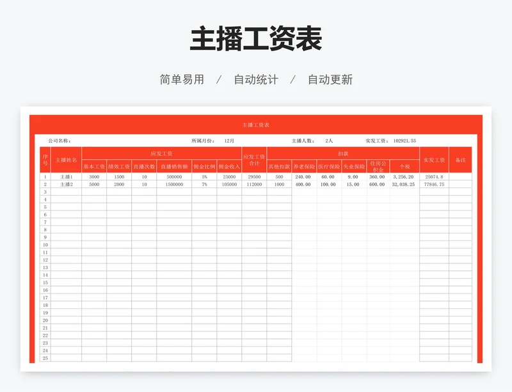Select the 佣金比例 column header

pos(204,166)
